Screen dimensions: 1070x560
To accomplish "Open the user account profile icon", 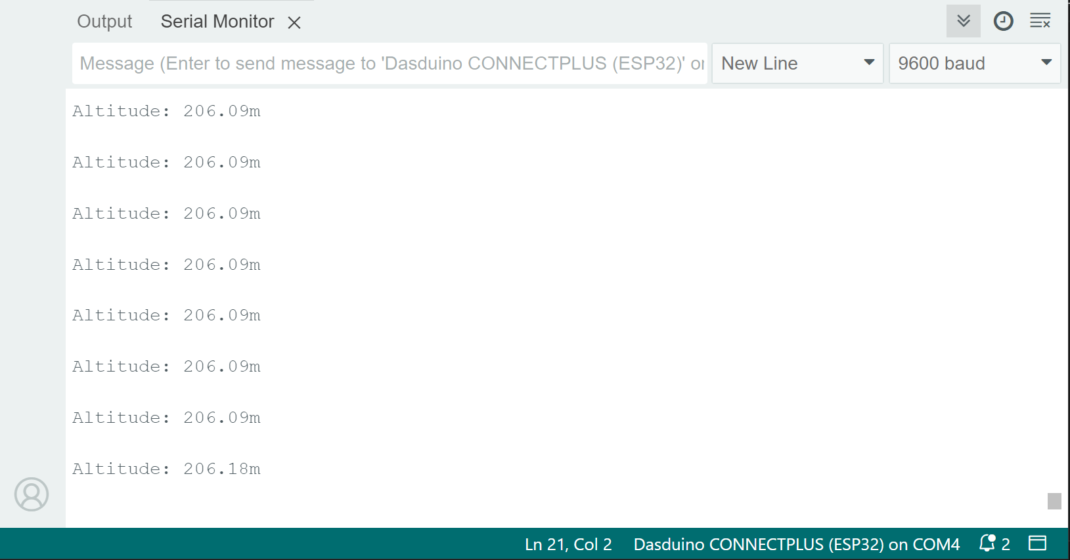I will 32,494.
